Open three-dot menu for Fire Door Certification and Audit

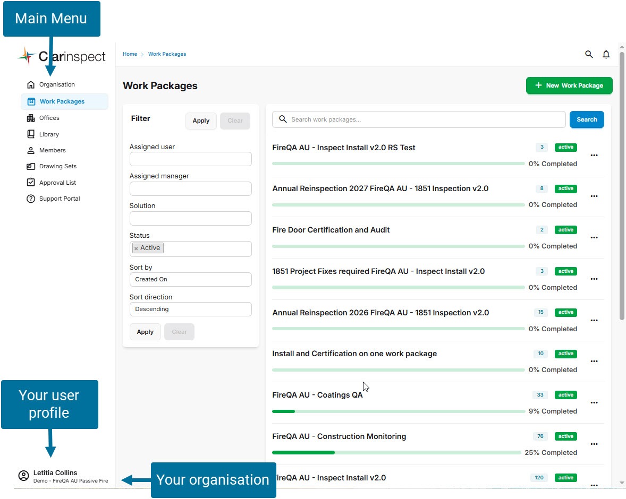click(x=594, y=237)
